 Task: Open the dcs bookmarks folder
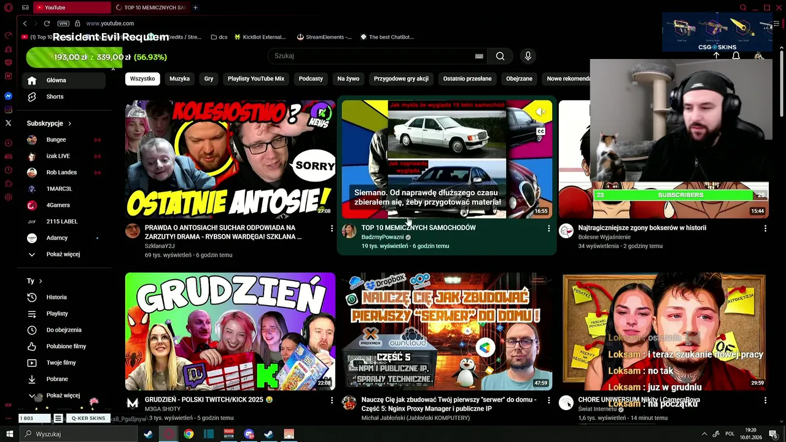(219, 37)
